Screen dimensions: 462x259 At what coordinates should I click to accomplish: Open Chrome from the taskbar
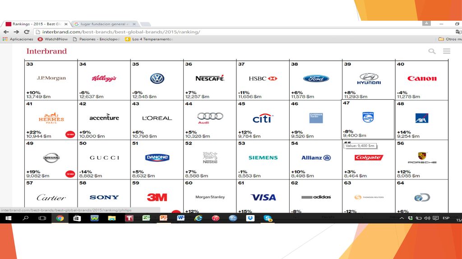coord(60,218)
